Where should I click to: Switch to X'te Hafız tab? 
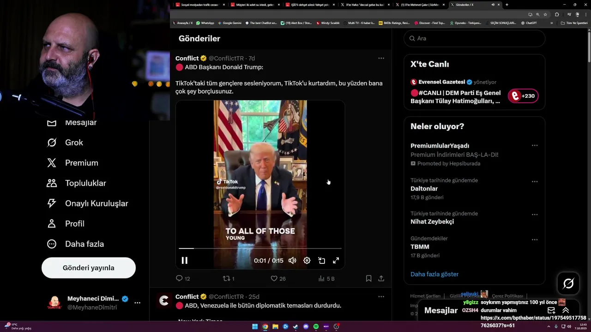point(365,5)
